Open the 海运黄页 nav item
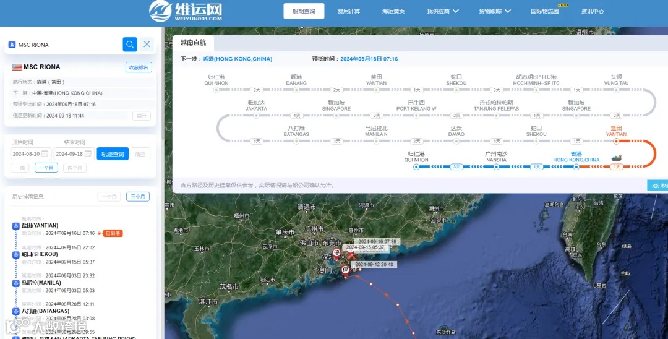This screenshot has width=668, height=339. [393, 12]
